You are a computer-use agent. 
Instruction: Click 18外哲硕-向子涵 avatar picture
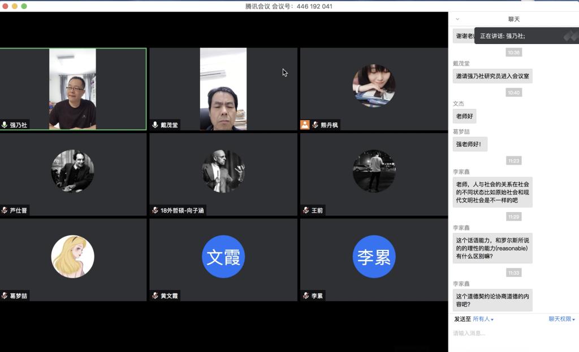(x=223, y=171)
